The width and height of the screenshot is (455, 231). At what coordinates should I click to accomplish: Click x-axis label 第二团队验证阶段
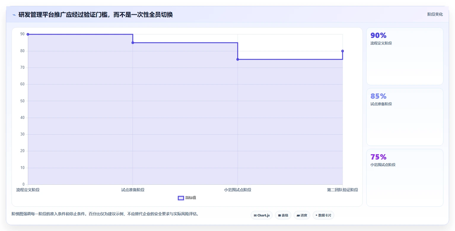pos(343,190)
